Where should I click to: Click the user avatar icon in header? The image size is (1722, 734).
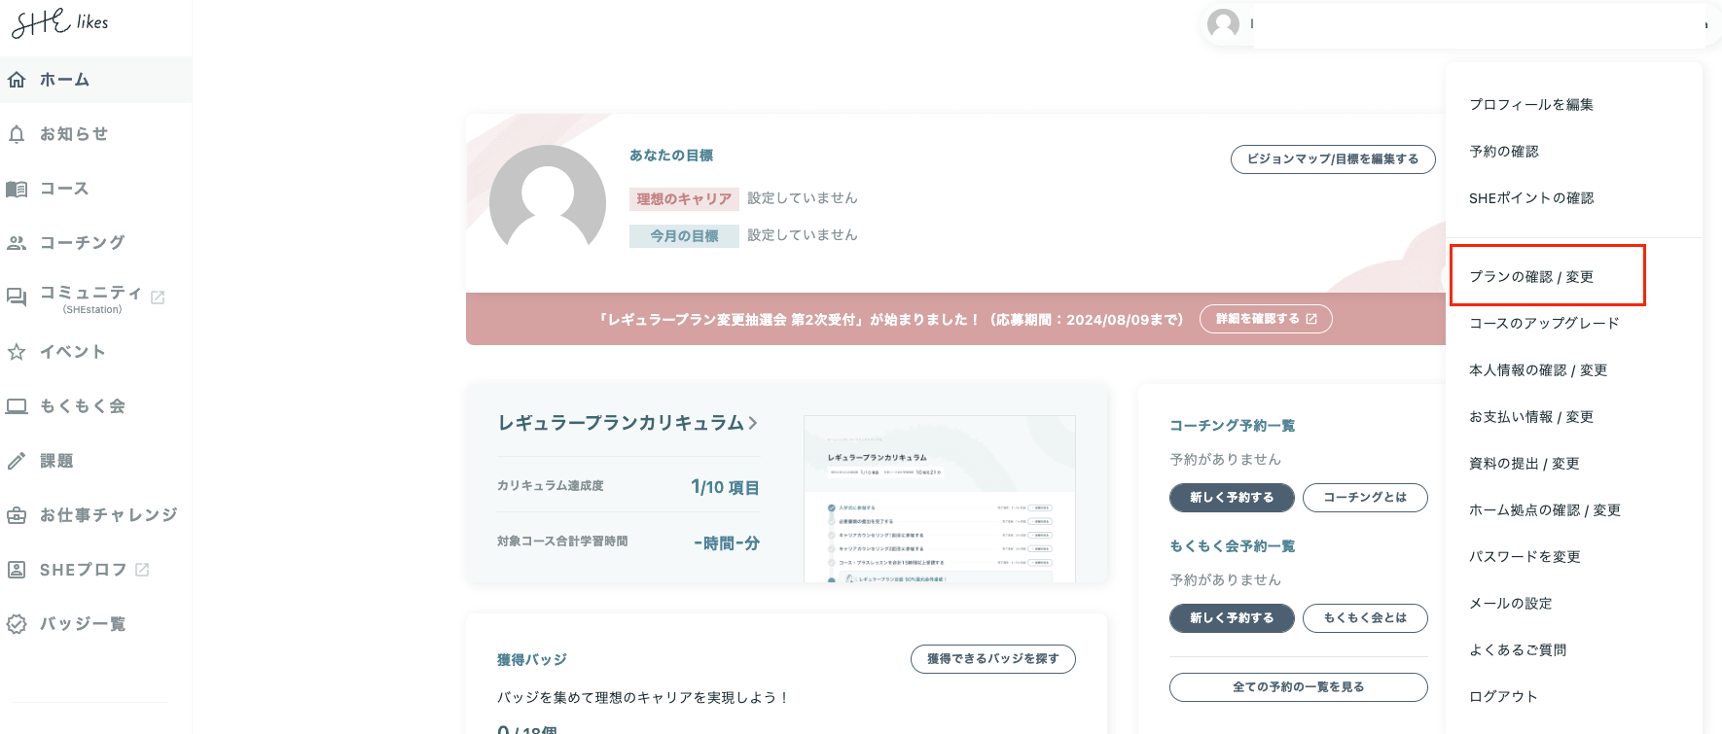[x=1223, y=23]
